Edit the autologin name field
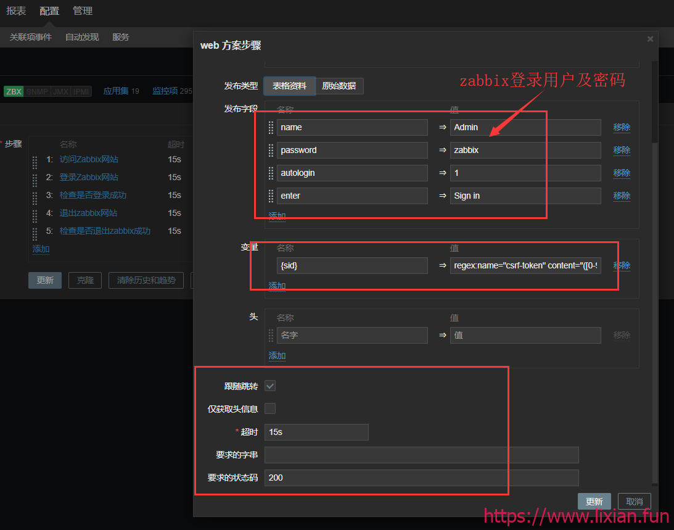 click(352, 173)
